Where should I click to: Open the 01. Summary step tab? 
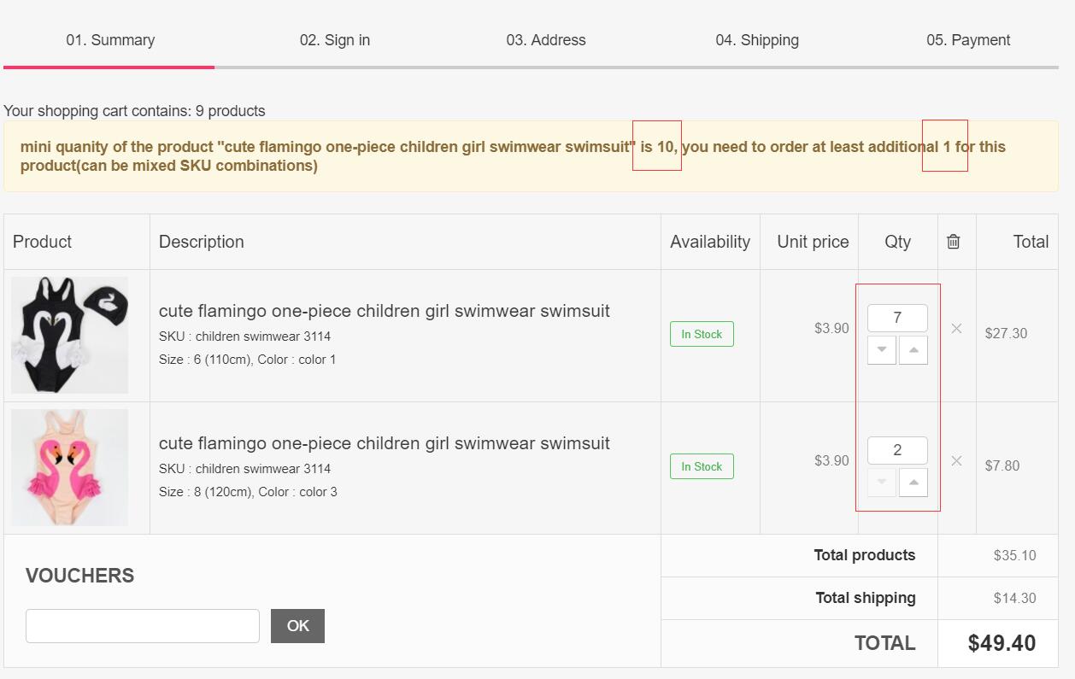click(110, 40)
